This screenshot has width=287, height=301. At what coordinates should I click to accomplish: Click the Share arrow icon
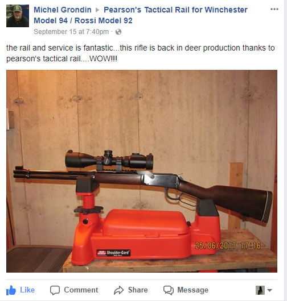pos(118,290)
